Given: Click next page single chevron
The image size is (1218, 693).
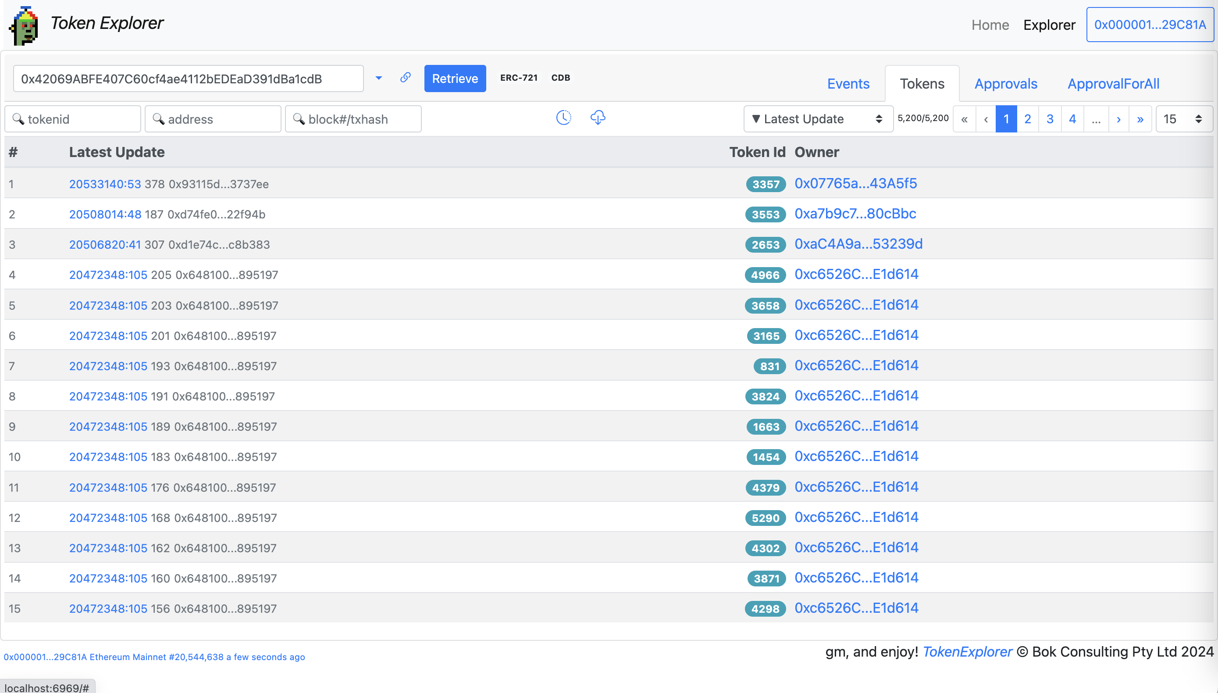Looking at the screenshot, I should (x=1118, y=119).
